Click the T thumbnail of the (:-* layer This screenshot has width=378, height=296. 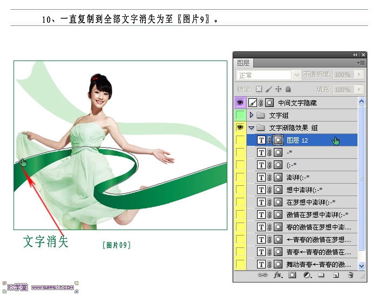261,165
